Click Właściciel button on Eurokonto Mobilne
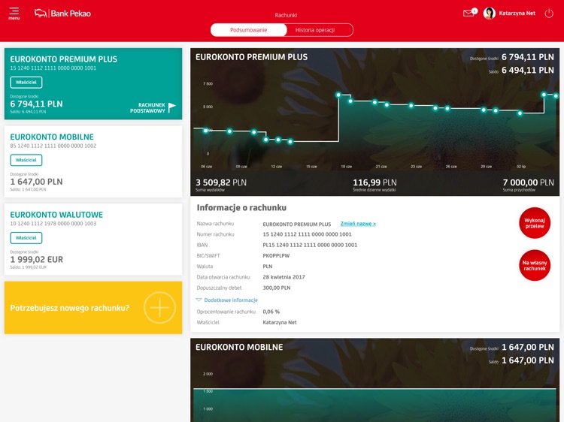This screenshot has height=422, width=564. click(26, 160)
